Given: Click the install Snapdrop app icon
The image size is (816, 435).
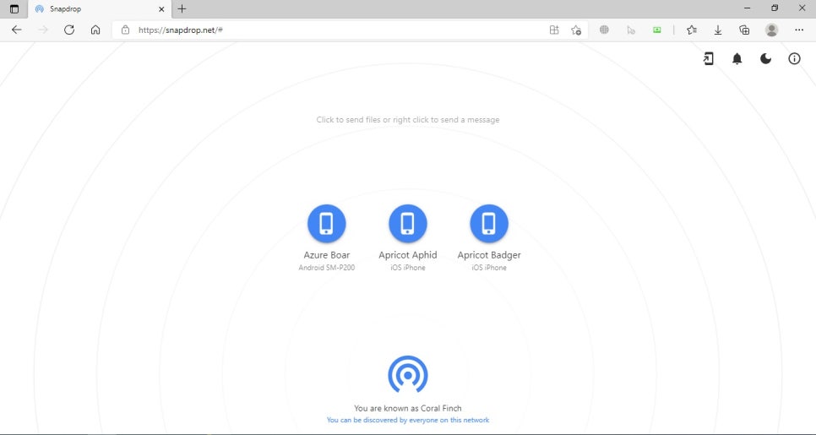Looking at the screenshot, I should pyautogui.click(x=708, y=59).
